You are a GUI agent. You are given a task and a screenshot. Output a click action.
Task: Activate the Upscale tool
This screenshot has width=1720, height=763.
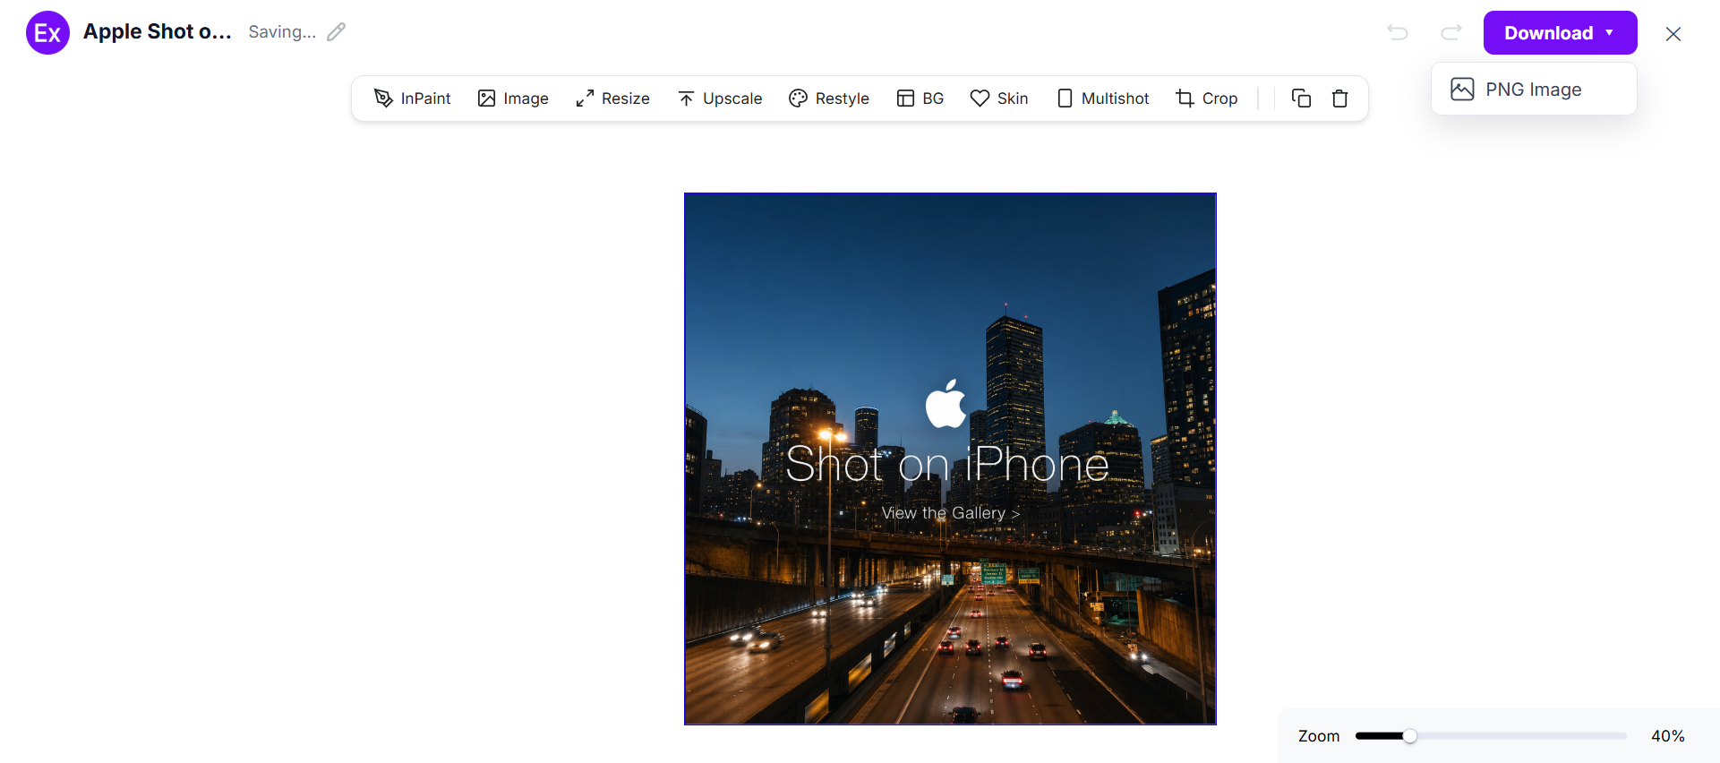point(720,99)
